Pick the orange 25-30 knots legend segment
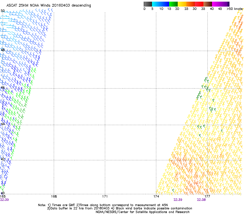 (x=191, y=4)
